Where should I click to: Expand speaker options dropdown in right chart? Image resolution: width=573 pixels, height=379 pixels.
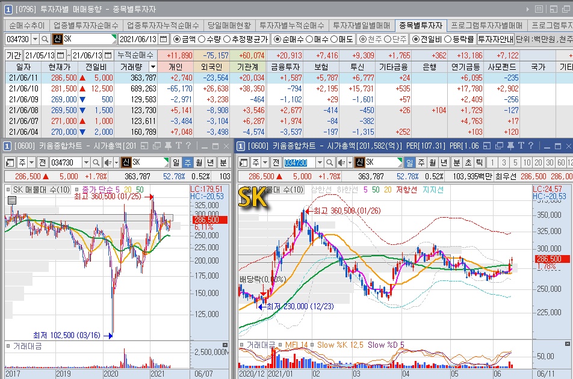(x=350, y=162)
